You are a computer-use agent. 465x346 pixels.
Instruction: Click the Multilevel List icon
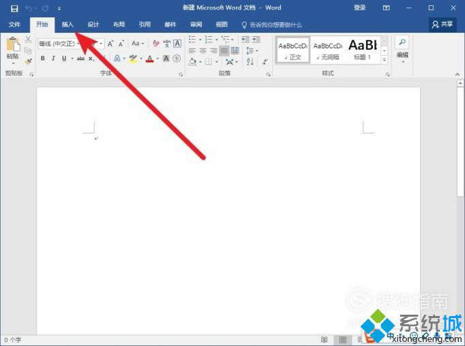226,40
